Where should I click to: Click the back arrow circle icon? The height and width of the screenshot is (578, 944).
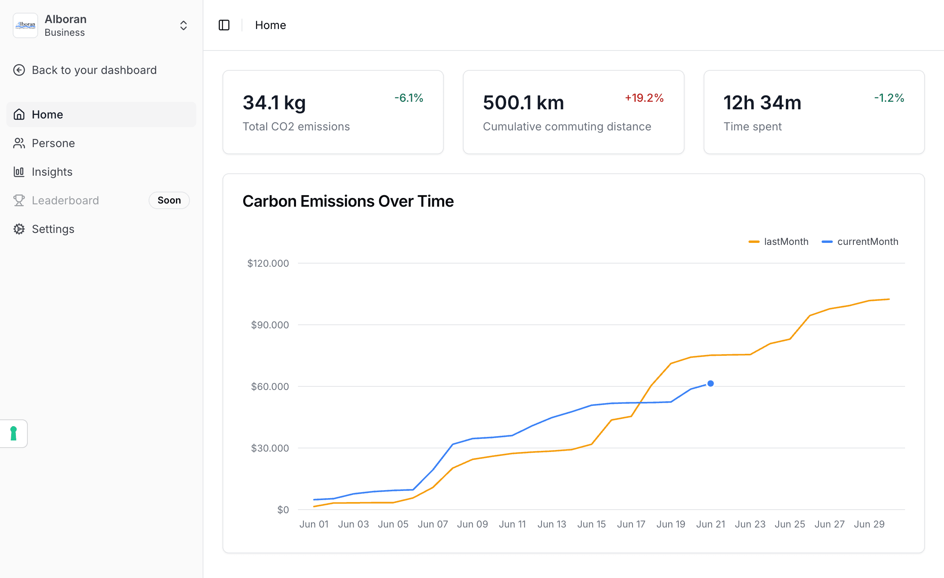coord(19,70)
